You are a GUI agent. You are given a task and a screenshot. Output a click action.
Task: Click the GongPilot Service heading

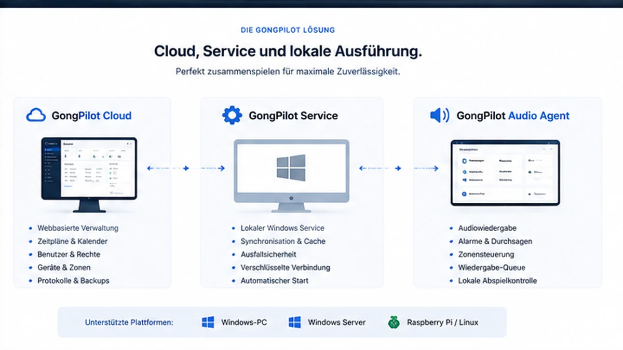point(293,116)
